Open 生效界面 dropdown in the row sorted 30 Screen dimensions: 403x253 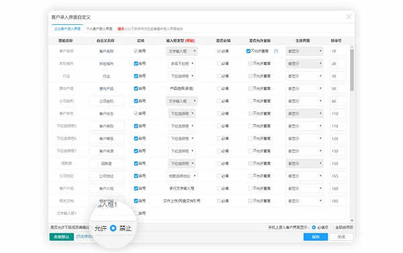(304, 76)
